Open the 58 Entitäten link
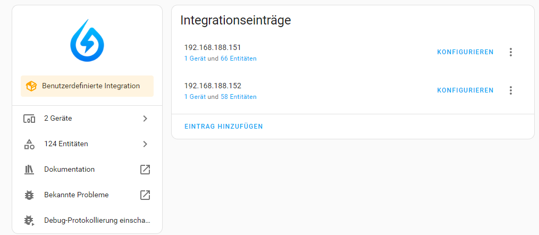 click(239, 97)
